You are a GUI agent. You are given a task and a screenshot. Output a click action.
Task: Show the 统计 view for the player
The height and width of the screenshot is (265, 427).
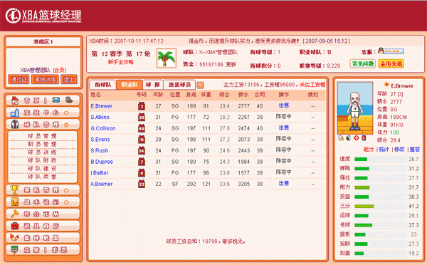[384, 150]
